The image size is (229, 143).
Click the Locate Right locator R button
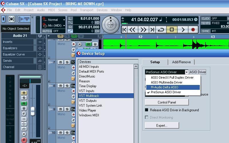pos(70,27)
